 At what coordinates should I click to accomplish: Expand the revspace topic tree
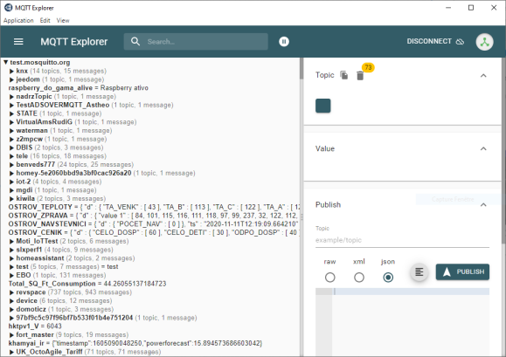11,292
